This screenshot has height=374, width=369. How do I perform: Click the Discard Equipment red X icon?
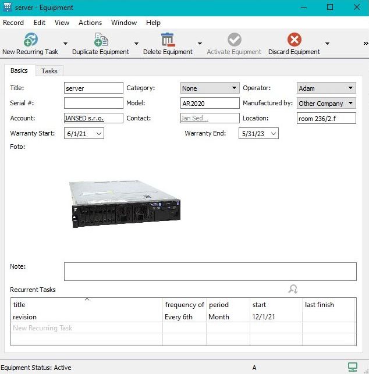point(294,40)
